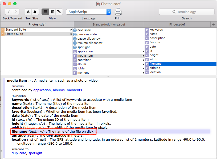Open the spotlight link under Responds To
Image resolution: width=217 pixels, height=159 pixels.
35,153
